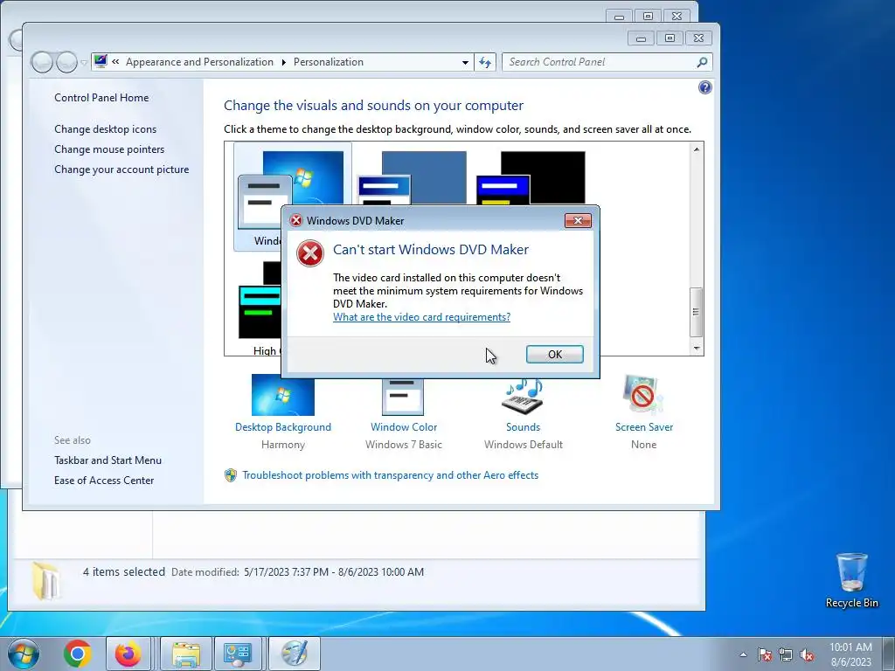The height and width of the screenshot is (671, 895).
Task: Click the Sounds text link
Action: click(523, 427)
